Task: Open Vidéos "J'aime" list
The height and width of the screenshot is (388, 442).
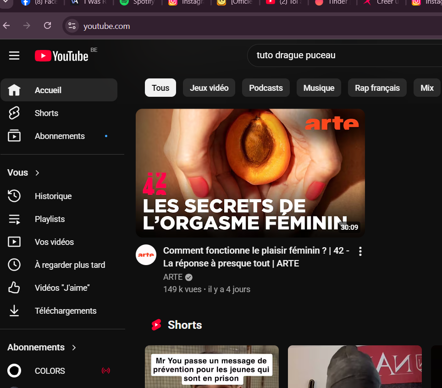Action: pyautogui.click(x=62, y=288)
